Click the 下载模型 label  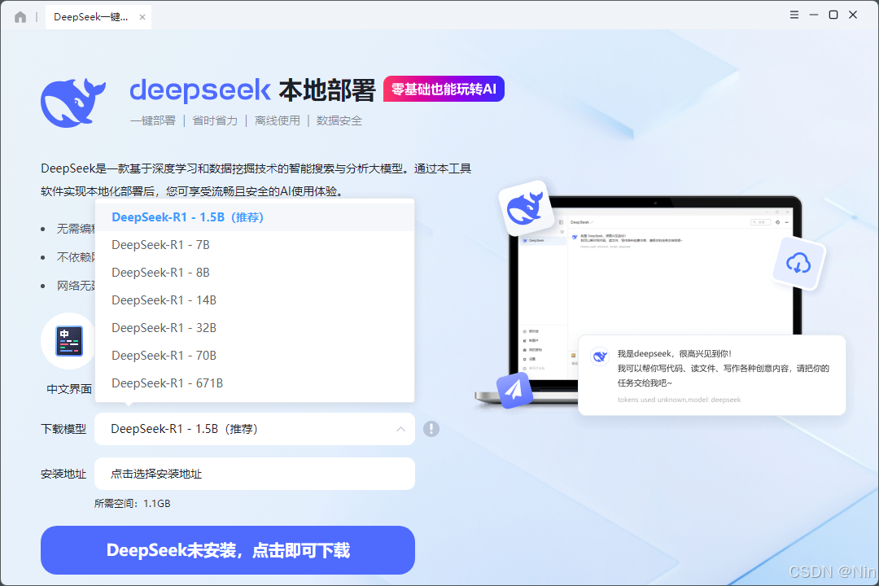63,429
